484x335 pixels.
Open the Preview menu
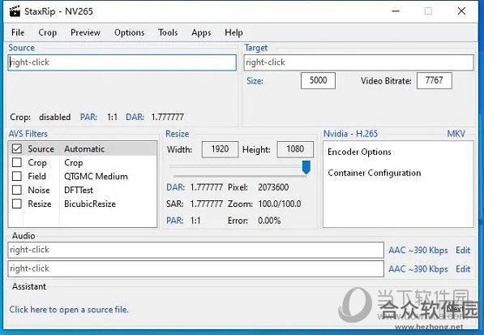coord(85,32)
